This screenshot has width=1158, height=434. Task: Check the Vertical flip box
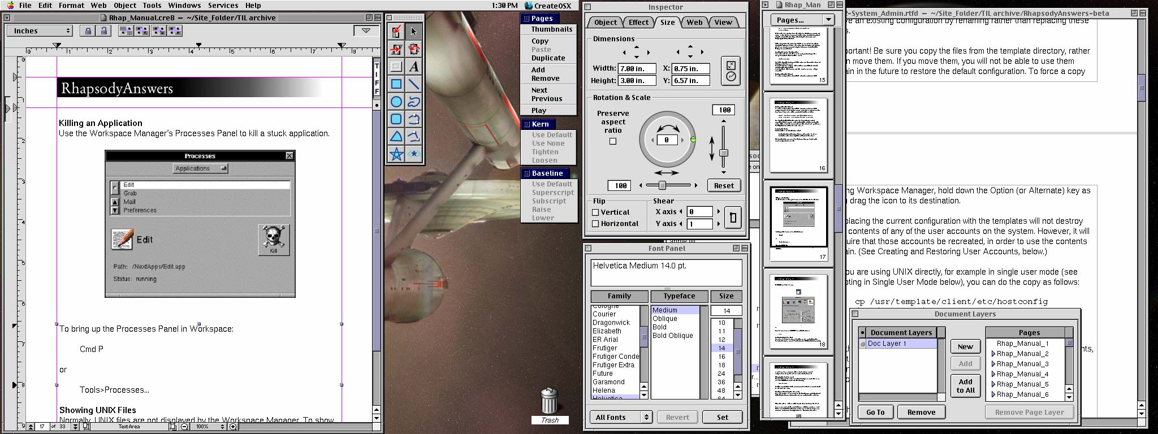pyautogui.click(x=595, y=212)
